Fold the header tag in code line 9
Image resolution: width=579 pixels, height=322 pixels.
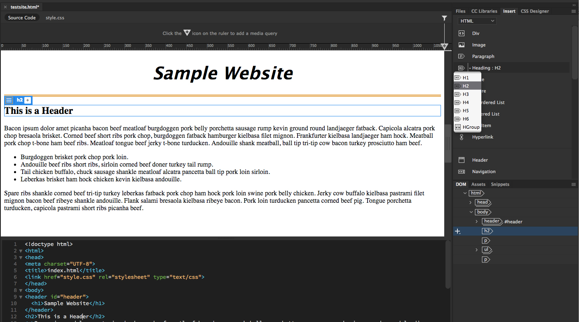click(x=21, y=297)
